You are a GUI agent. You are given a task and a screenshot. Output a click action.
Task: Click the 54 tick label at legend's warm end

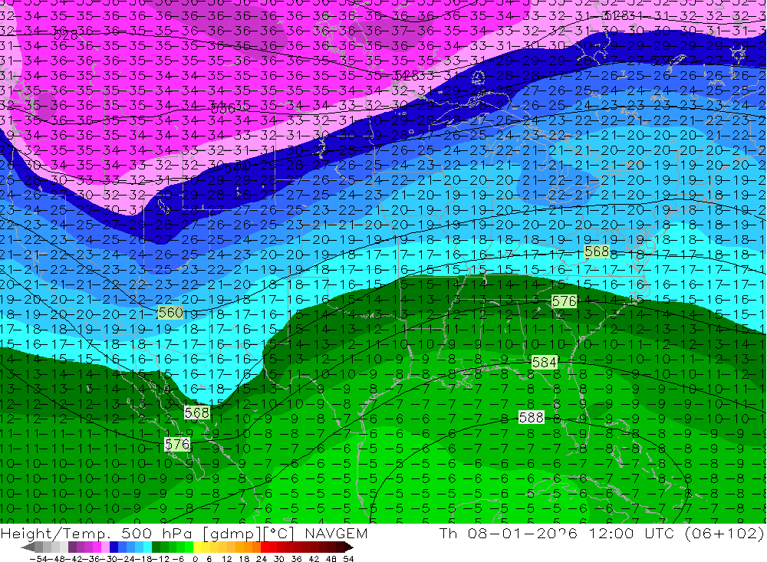click(348, 559)
